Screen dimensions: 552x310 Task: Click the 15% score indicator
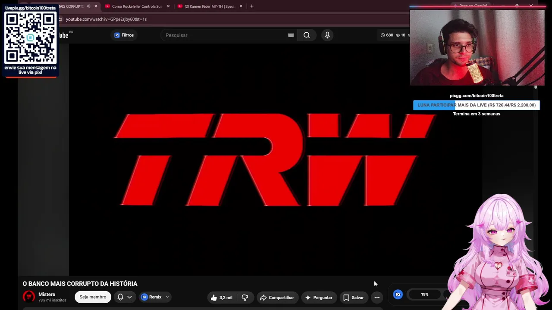[x=425, y=294]
